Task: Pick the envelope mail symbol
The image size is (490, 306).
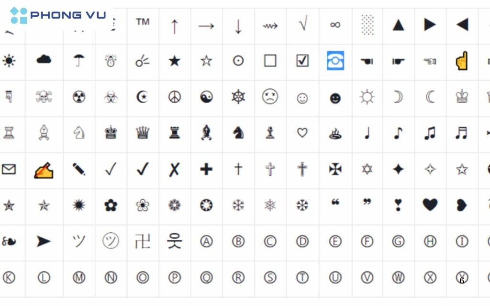Action: (9, 169)
